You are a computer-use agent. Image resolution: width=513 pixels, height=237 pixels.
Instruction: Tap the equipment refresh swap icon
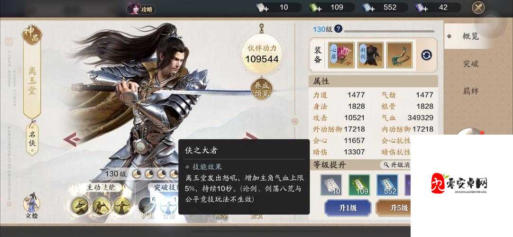(426, 55)
